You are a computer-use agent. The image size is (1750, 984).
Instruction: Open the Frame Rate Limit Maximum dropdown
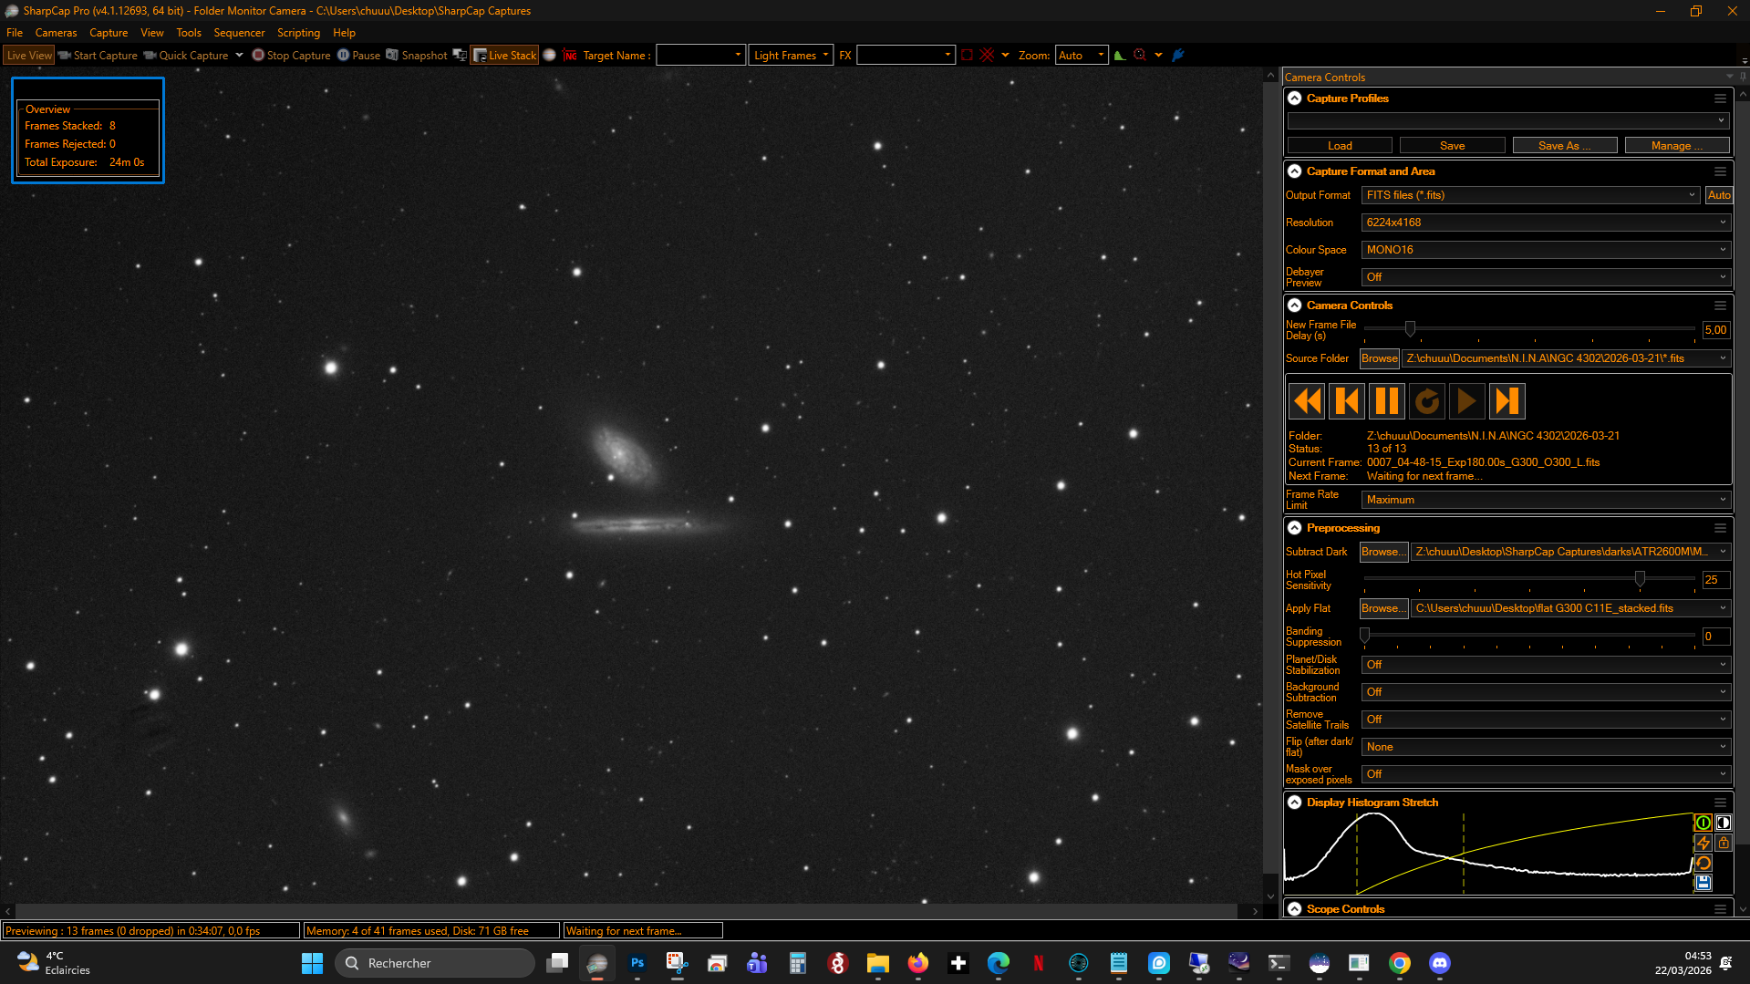pyautogui.click(x=1546, y=500)
